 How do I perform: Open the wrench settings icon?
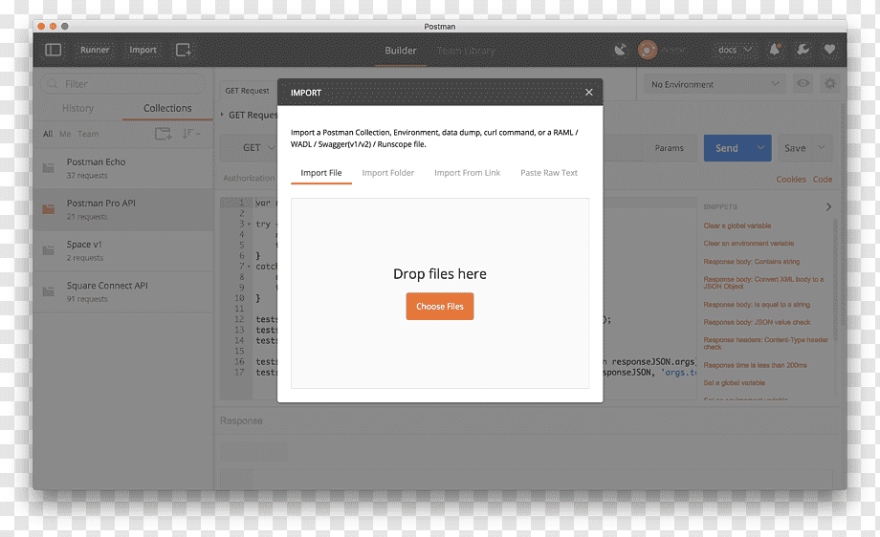tap(803, 50)
